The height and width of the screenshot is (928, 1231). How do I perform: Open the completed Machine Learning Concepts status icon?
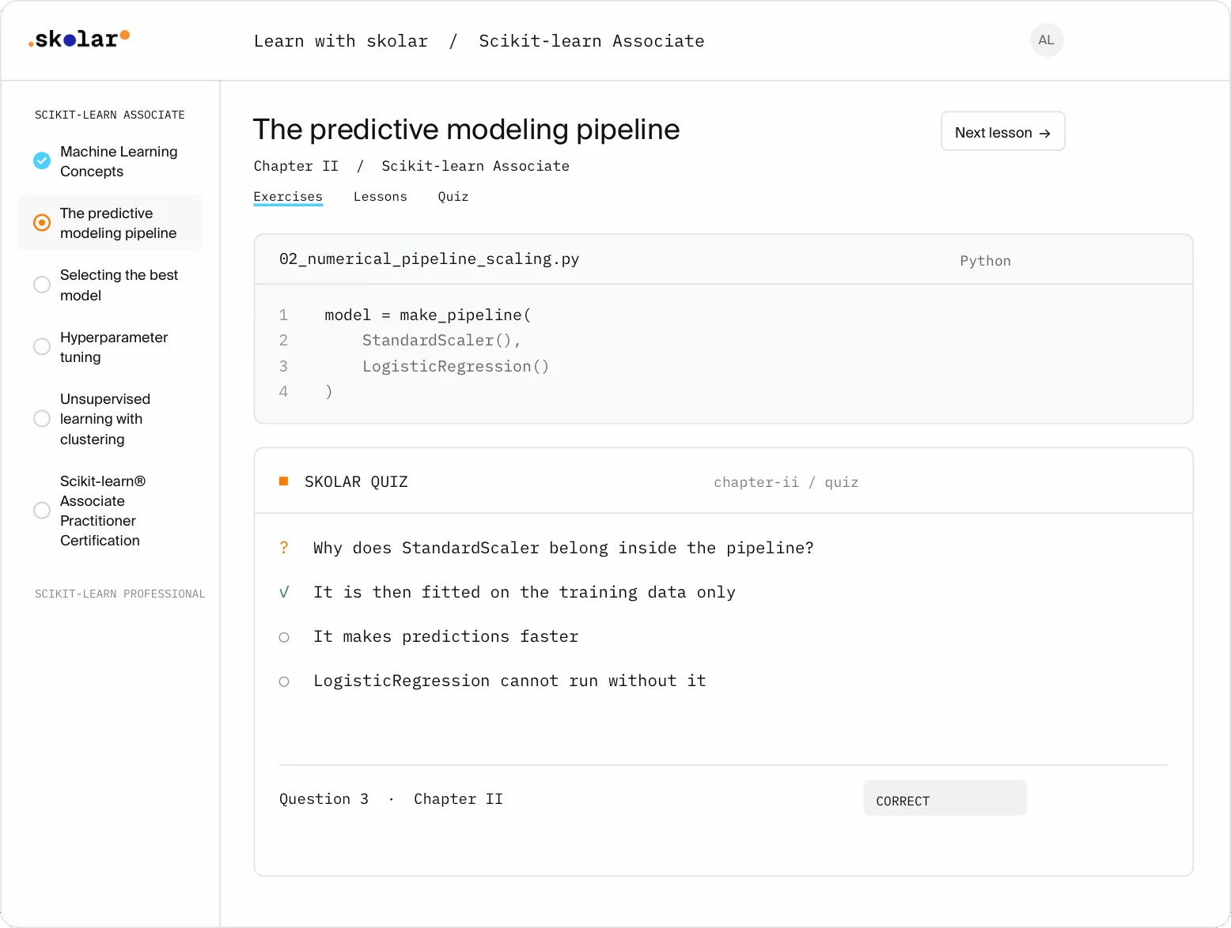point(42,160)
